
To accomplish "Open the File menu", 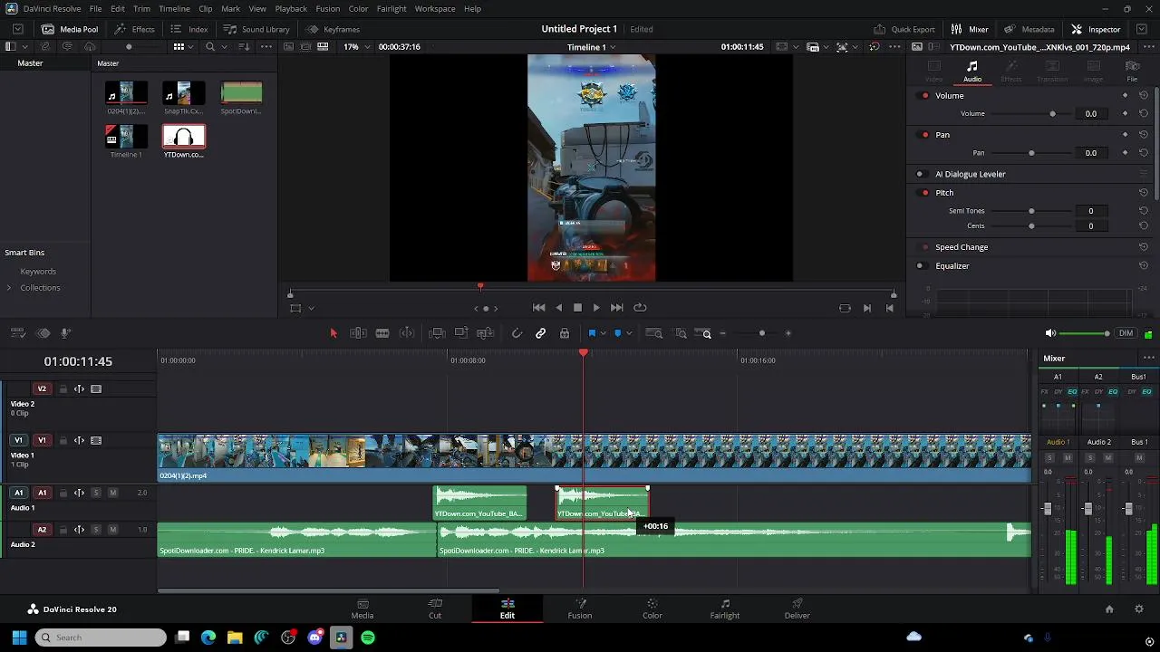I will 95,9.
